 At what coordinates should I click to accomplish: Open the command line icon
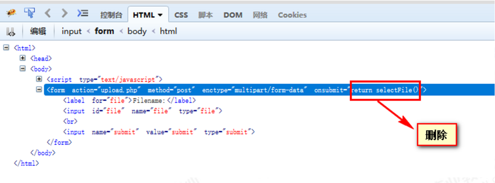(83, 13)
